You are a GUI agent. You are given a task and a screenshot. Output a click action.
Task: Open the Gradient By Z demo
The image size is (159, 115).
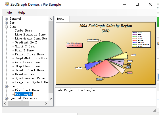click(26, 42)
